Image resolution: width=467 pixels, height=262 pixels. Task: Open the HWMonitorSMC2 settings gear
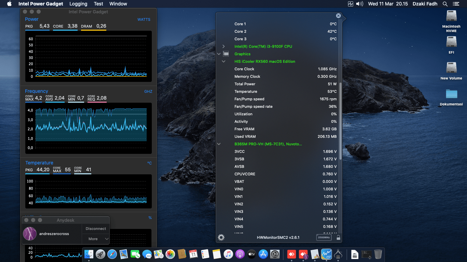221,237
